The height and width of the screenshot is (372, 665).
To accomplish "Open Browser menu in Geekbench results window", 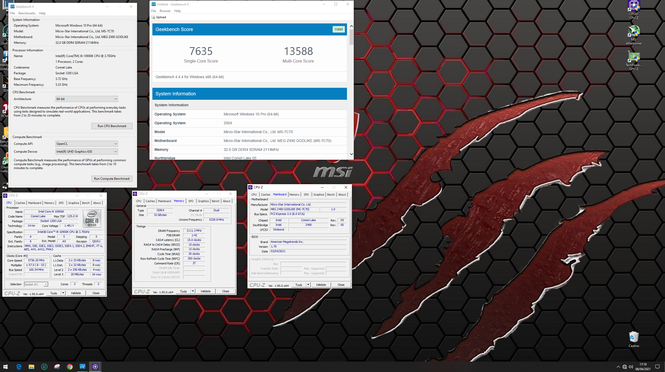I will [165, 11].
